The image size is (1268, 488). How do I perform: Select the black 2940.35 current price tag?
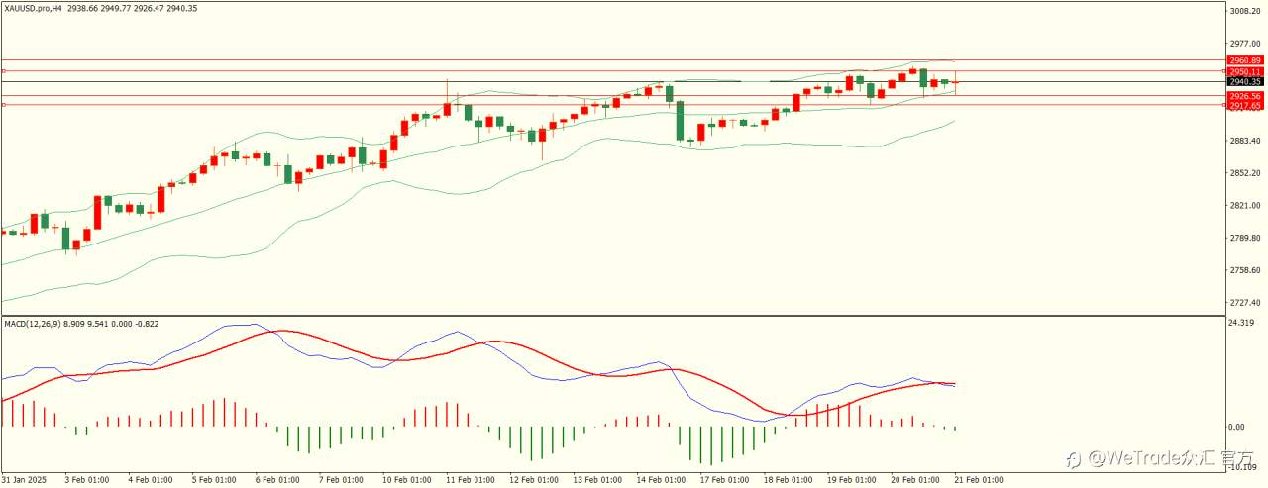coord(1244,81)
